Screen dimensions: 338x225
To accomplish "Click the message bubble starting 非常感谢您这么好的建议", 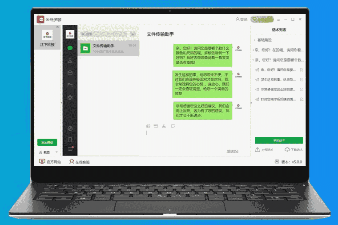I will (202, 111).
